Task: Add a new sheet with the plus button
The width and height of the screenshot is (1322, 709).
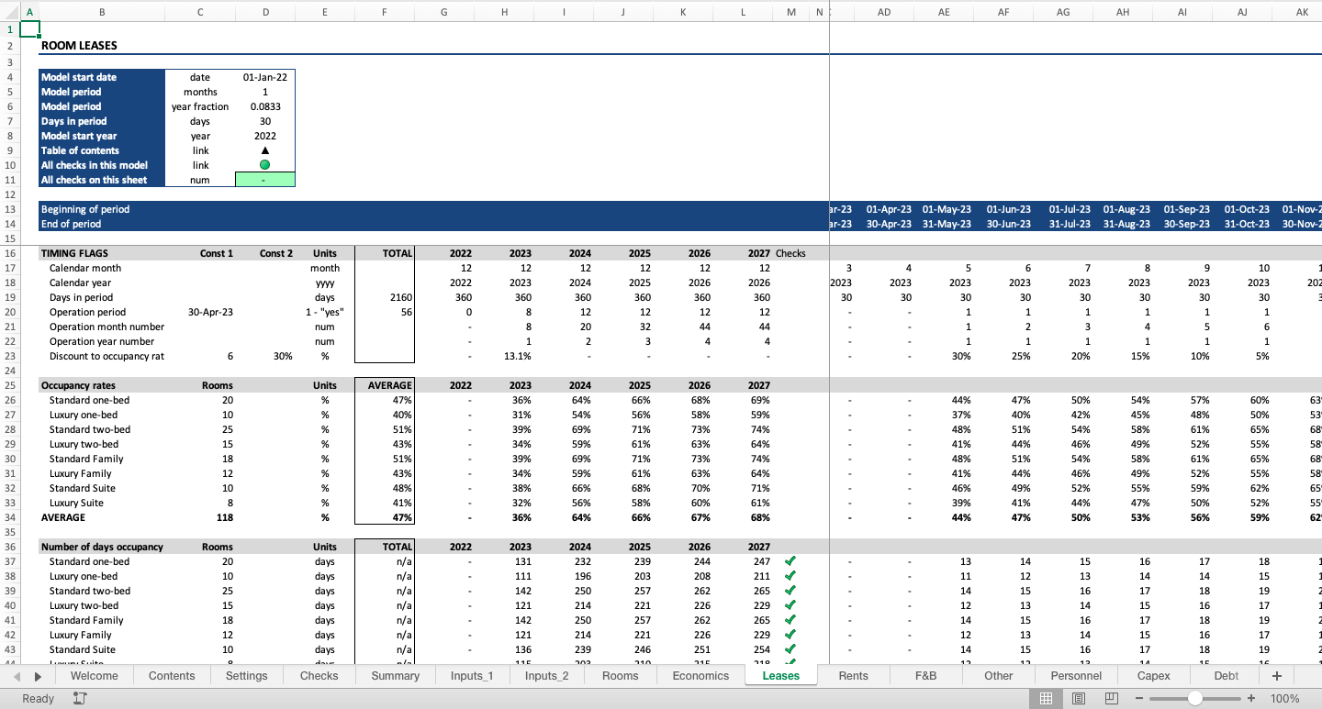Action: click(1276, 675)
